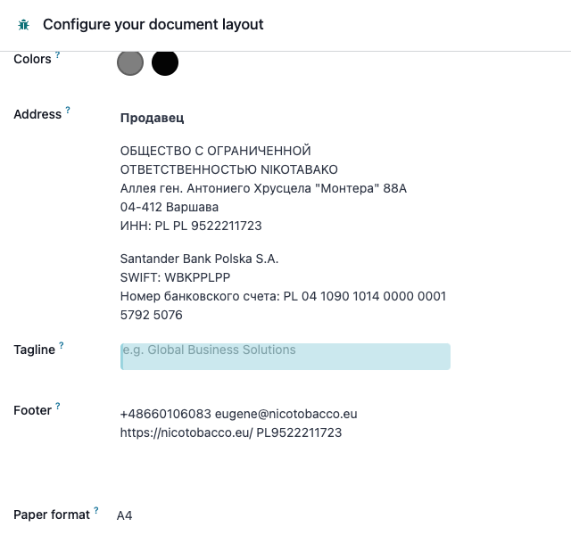
Task: Click the ИНН: PL PL 9522211723 line
Action: [x=191, y=226]
